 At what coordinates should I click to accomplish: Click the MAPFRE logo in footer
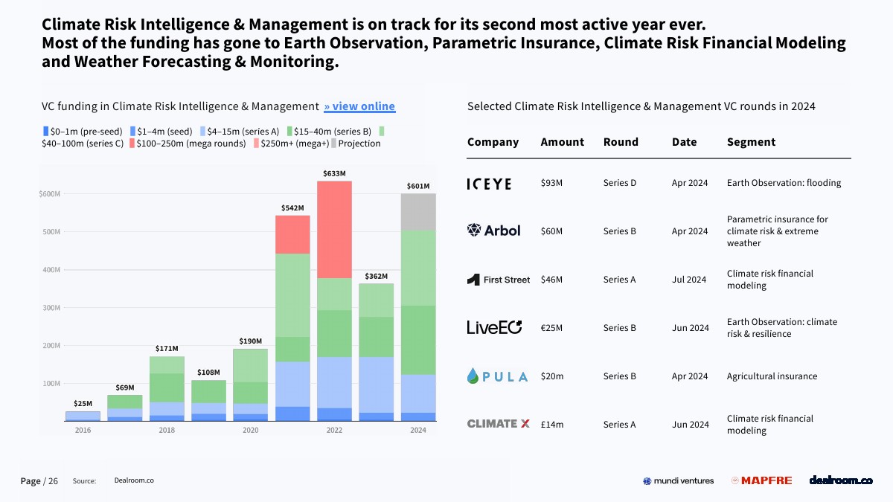click(761, 481)
